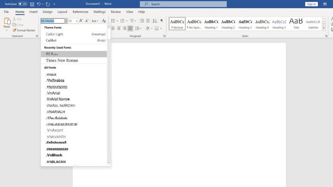Open Styles pane dialog launcher
The image size is (333, 187).
(326, 36)
